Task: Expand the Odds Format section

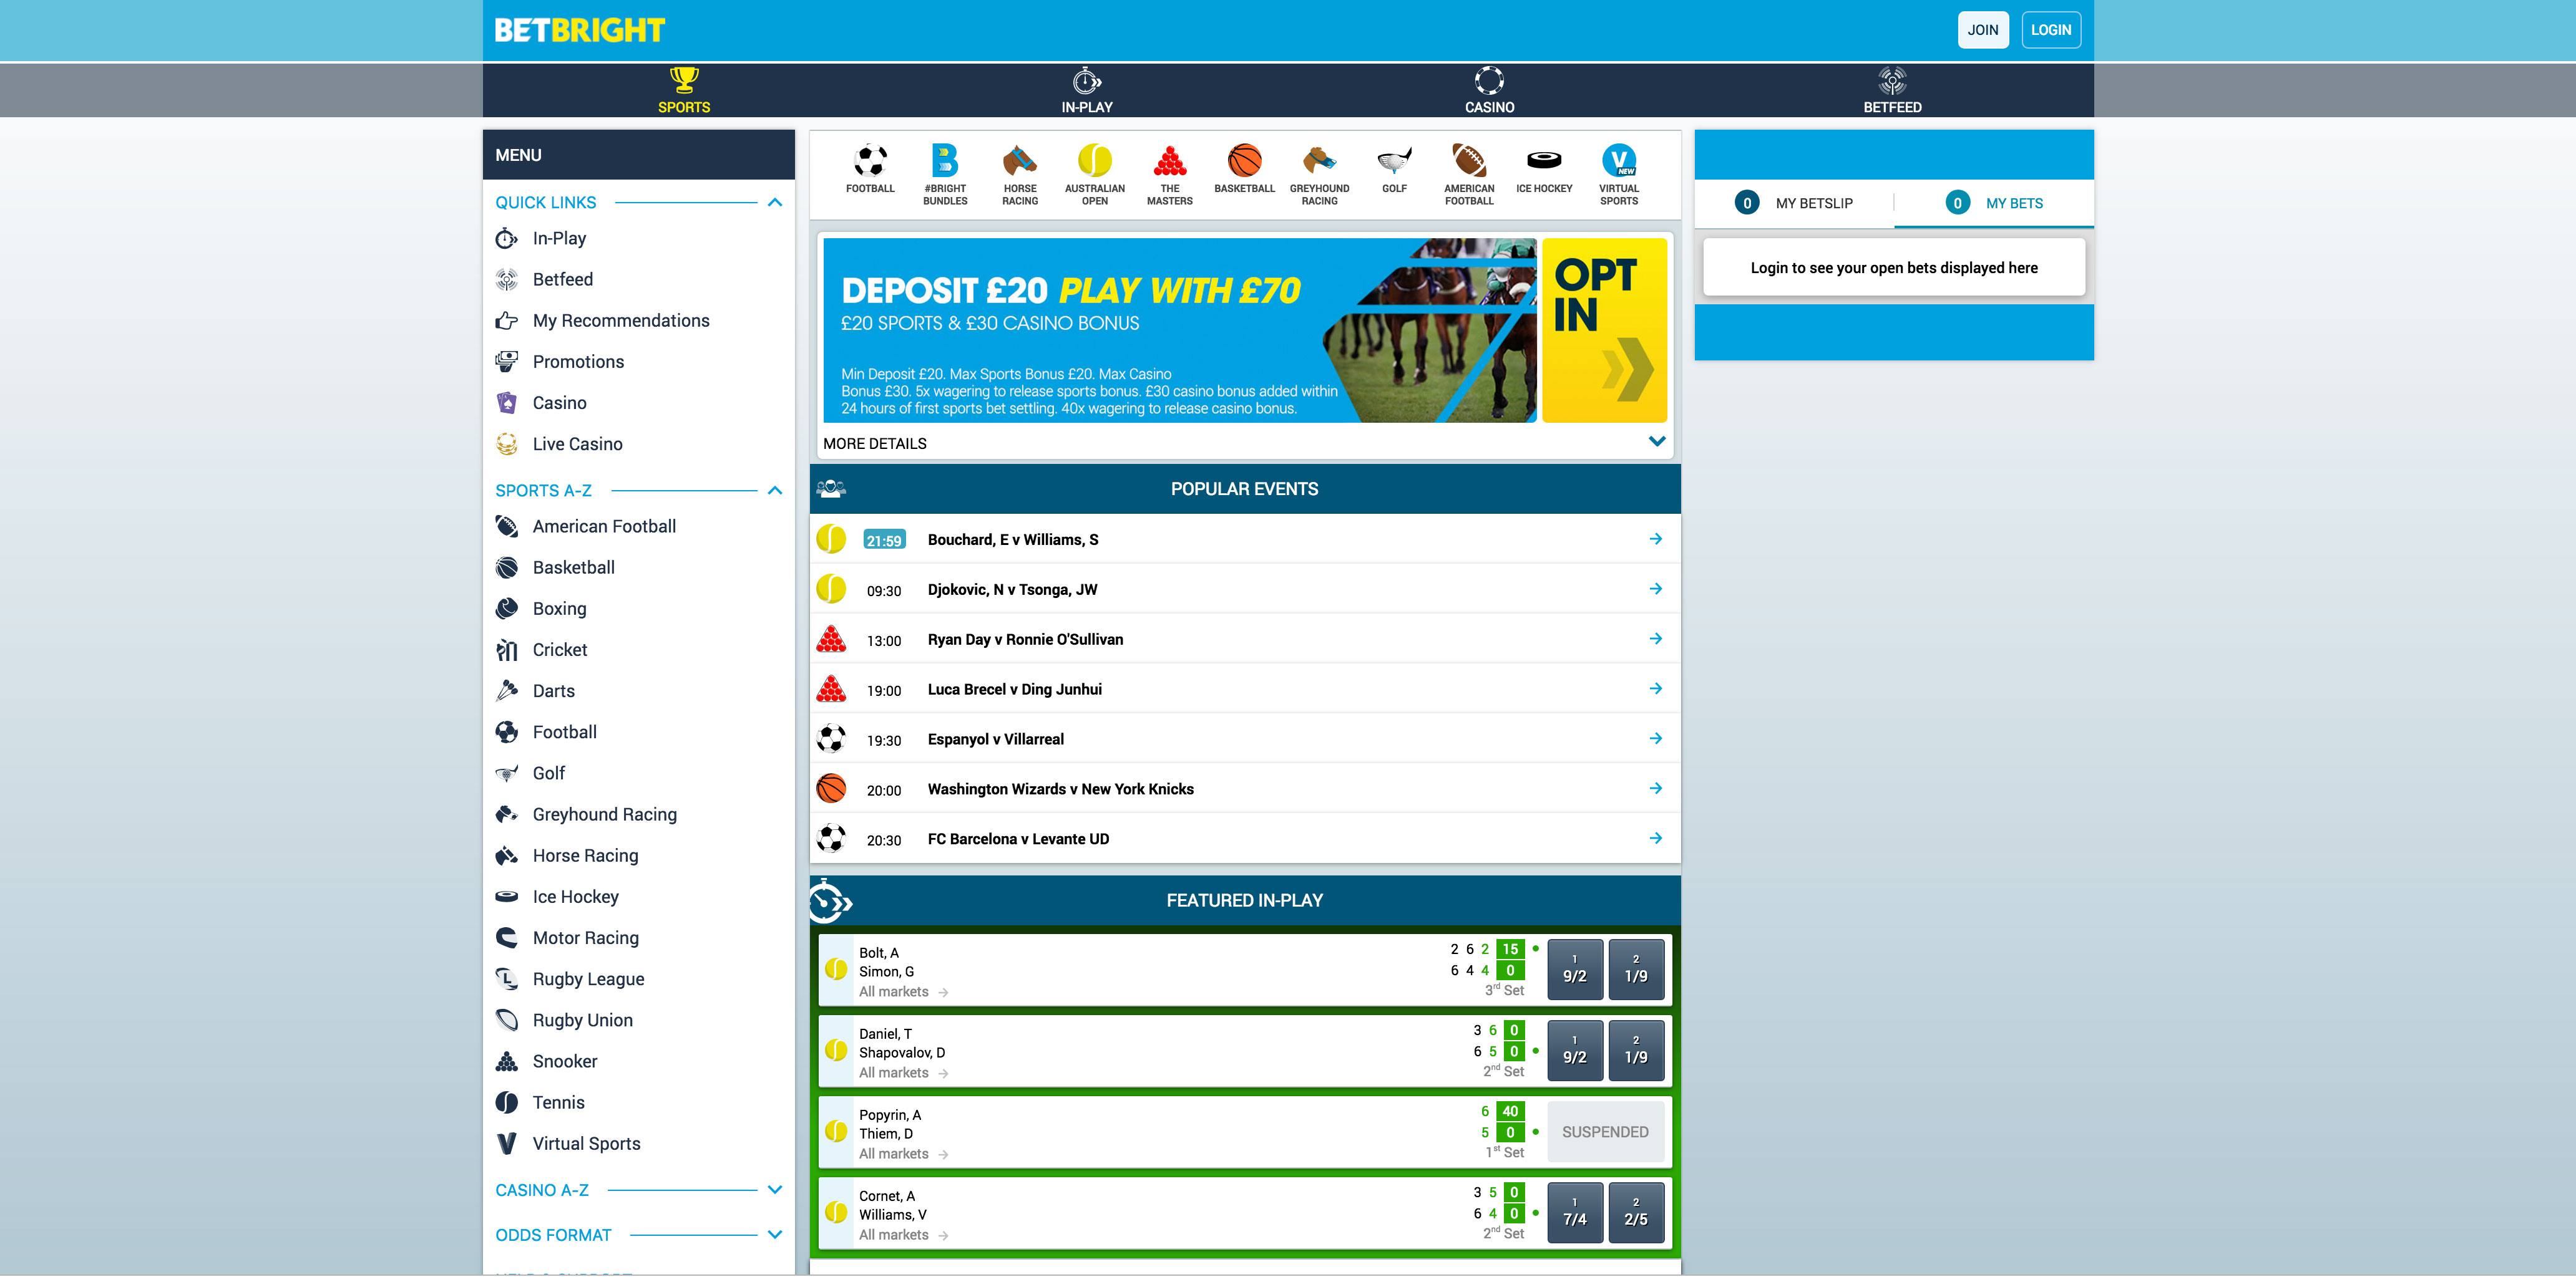Action: [x=775, y=1235]
